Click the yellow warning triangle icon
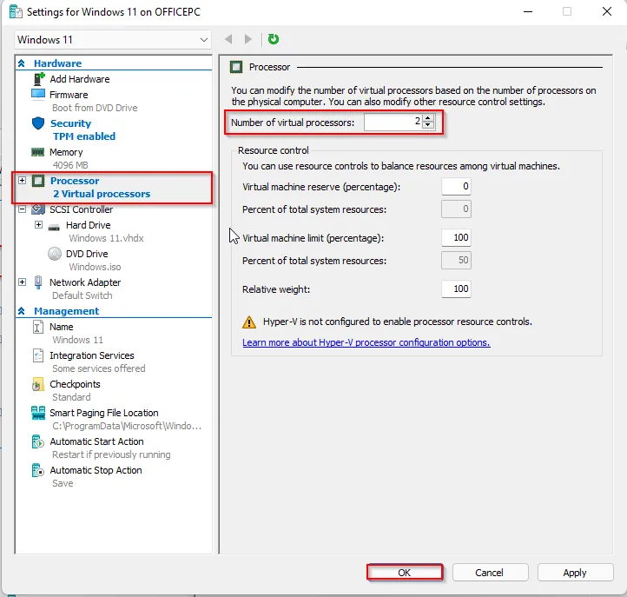Image resolution: width=627 pixels, height=597 pixels. [x=249, y=322]
